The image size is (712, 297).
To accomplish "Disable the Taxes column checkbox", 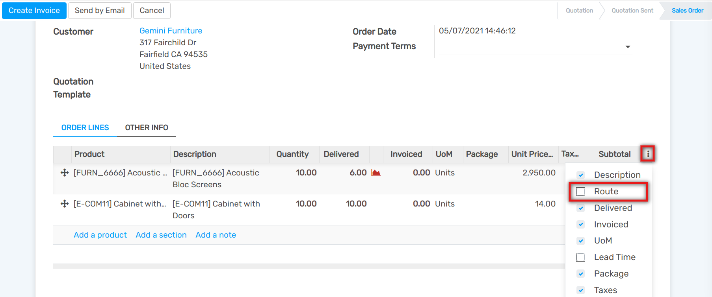I will coord(580,290).
